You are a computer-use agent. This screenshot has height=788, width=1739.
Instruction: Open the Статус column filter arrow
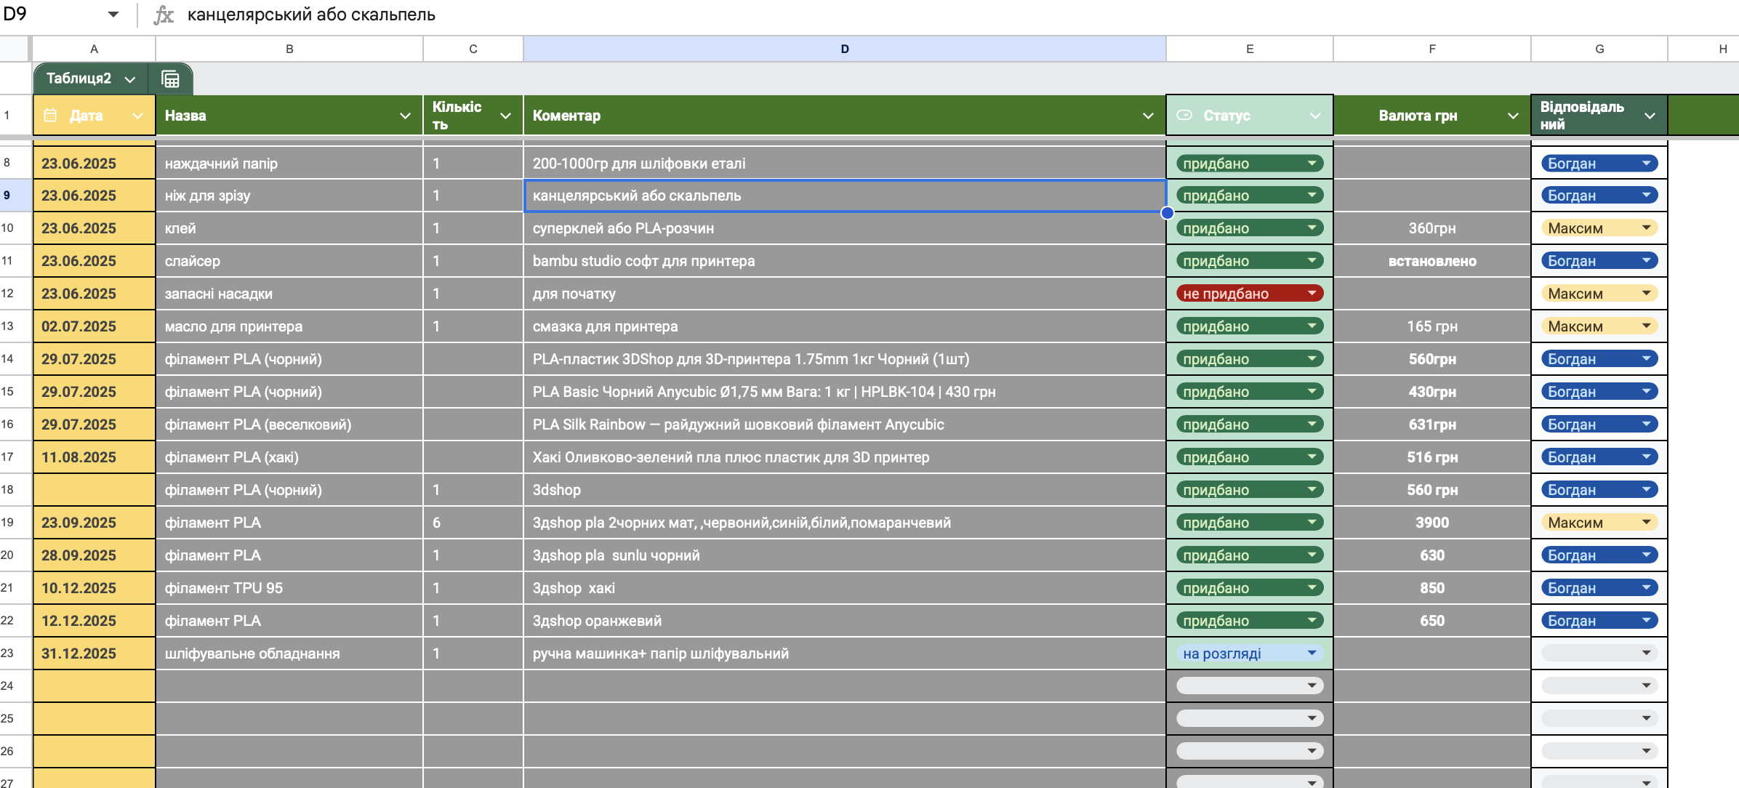1315,116
